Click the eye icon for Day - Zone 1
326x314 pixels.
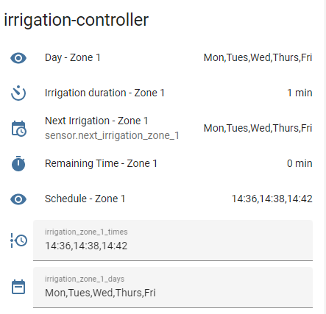18,58
